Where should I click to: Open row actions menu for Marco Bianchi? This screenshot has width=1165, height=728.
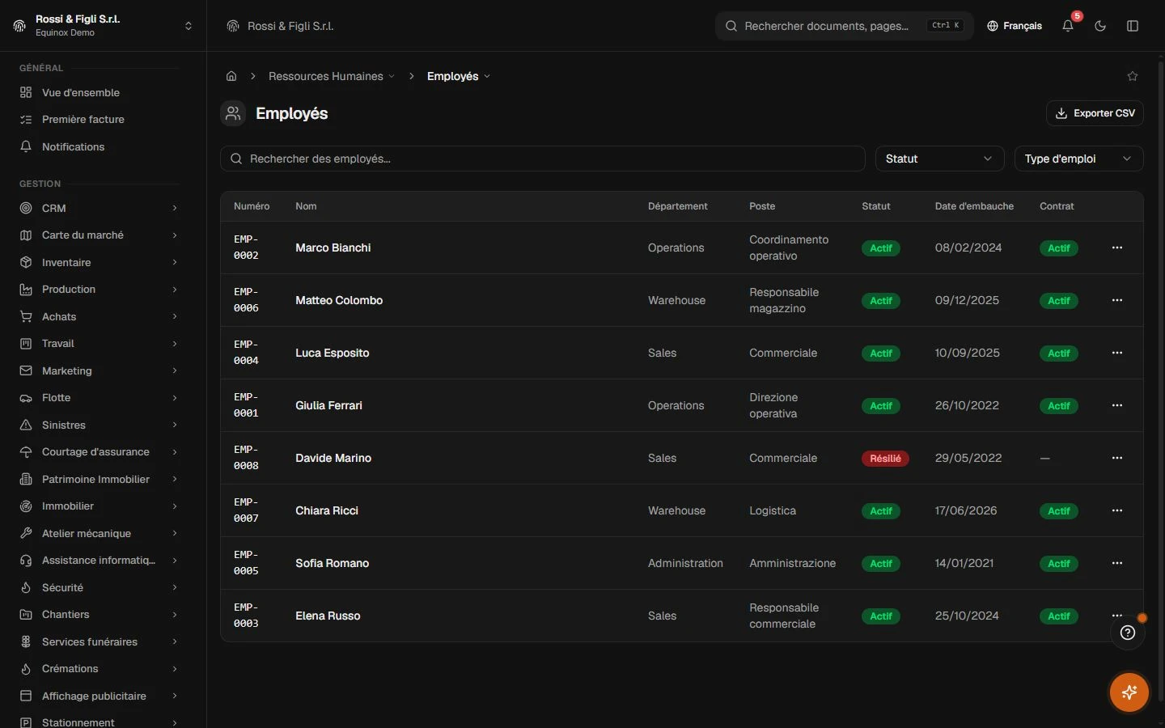(x=1117, y=248)
